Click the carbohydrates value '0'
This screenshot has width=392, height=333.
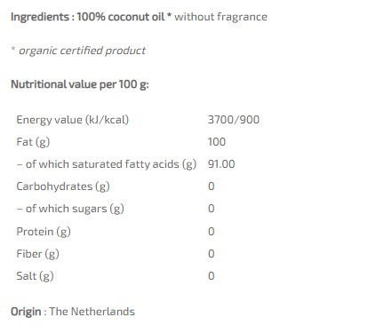pos(212,186)
